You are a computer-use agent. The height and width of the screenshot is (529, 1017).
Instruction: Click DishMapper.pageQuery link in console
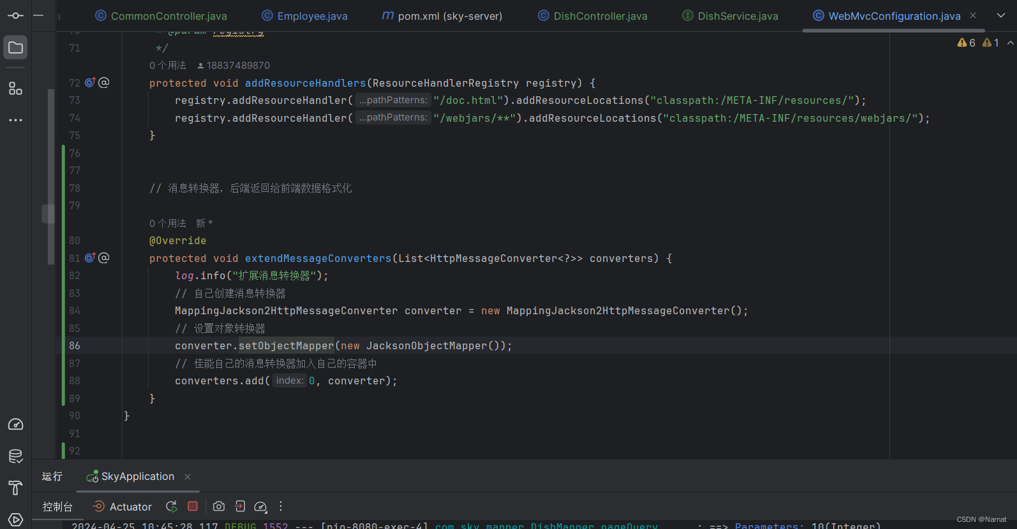[546, 526]
